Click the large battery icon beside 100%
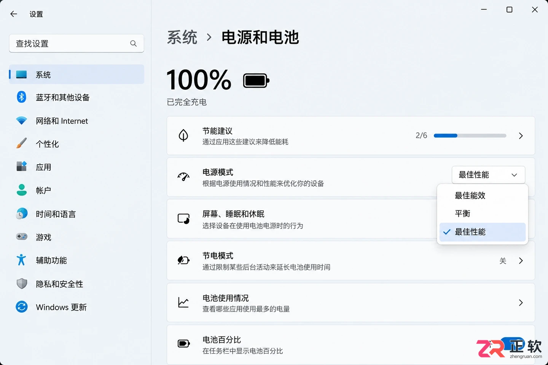The height and width of the screenshot is (365, 548). pyautogui.click(x=256, y=81)
